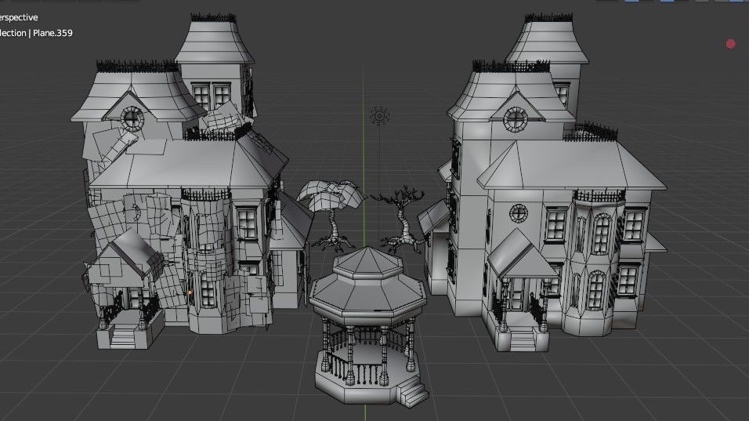Select the bare leafless tree model

pyautogui.click(x=400, y=220)
